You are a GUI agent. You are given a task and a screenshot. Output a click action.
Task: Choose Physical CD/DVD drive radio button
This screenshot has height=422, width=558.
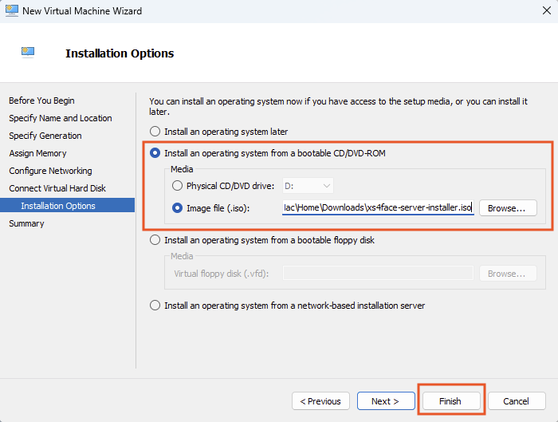(177, 186)
